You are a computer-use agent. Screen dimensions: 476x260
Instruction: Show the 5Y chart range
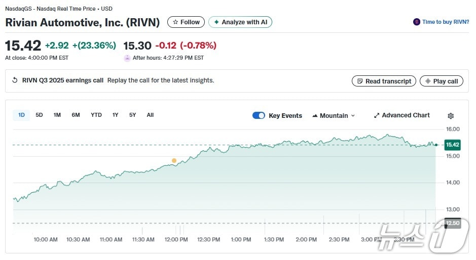point(132,115)
